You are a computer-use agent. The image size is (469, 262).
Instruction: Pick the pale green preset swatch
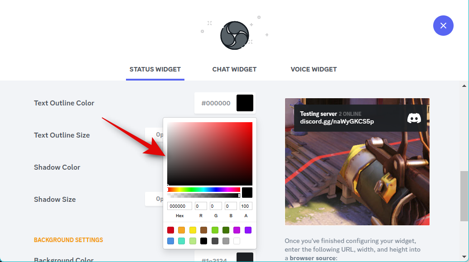pyautogui.click(x=193, y=241)
